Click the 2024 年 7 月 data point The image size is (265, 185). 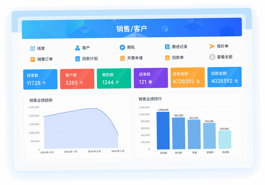click(69, 112)
